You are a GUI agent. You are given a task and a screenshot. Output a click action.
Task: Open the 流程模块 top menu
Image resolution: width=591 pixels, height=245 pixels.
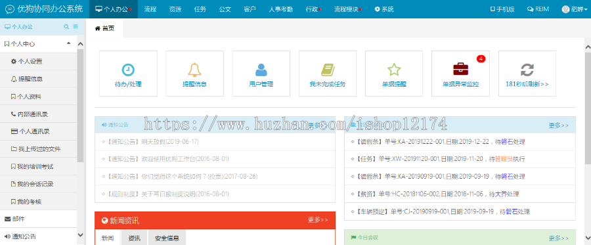click(347, 9)
